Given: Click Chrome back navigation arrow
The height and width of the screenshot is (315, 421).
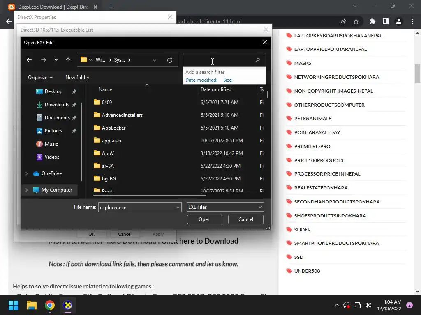Looking at the screenshot, I should pos(9,21).
